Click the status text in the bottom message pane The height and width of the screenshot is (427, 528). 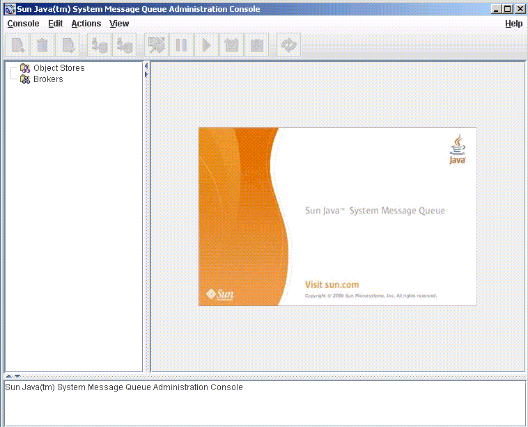124,387
